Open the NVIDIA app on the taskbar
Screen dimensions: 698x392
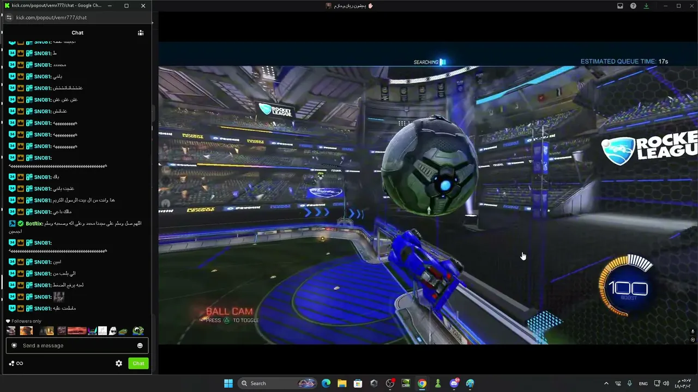pyautogui.click(x=406, y=383)
